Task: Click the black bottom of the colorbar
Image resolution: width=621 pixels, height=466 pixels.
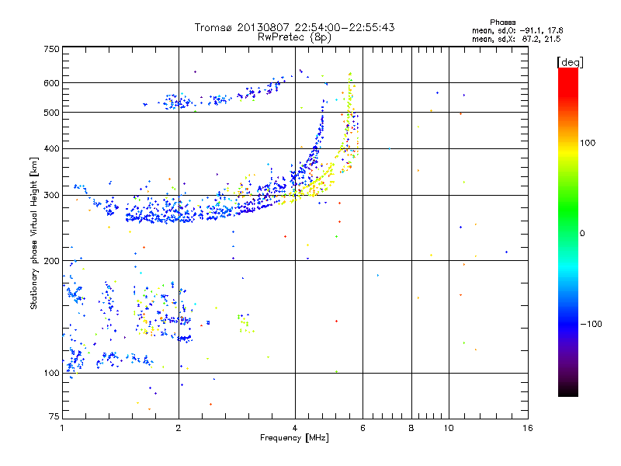Action: pos(568,391)
